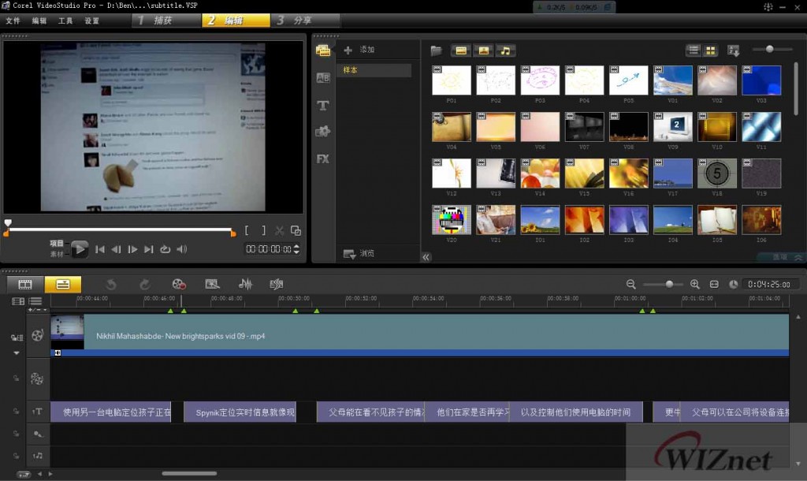Click the Record/Capture option icon in timeline toolbar
Screen dimensions: 807x481
point(179,284)
